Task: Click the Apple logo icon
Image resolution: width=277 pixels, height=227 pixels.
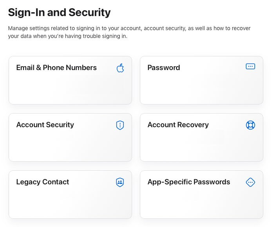Action: 120,68
